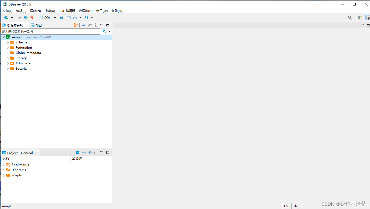
Task: Click the grey Connect plug icon
Action: [20, 18]
